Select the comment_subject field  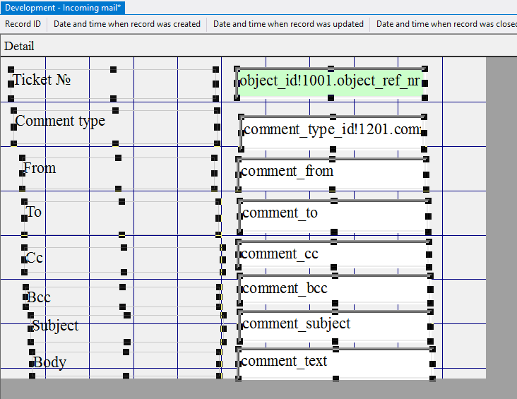335,324
